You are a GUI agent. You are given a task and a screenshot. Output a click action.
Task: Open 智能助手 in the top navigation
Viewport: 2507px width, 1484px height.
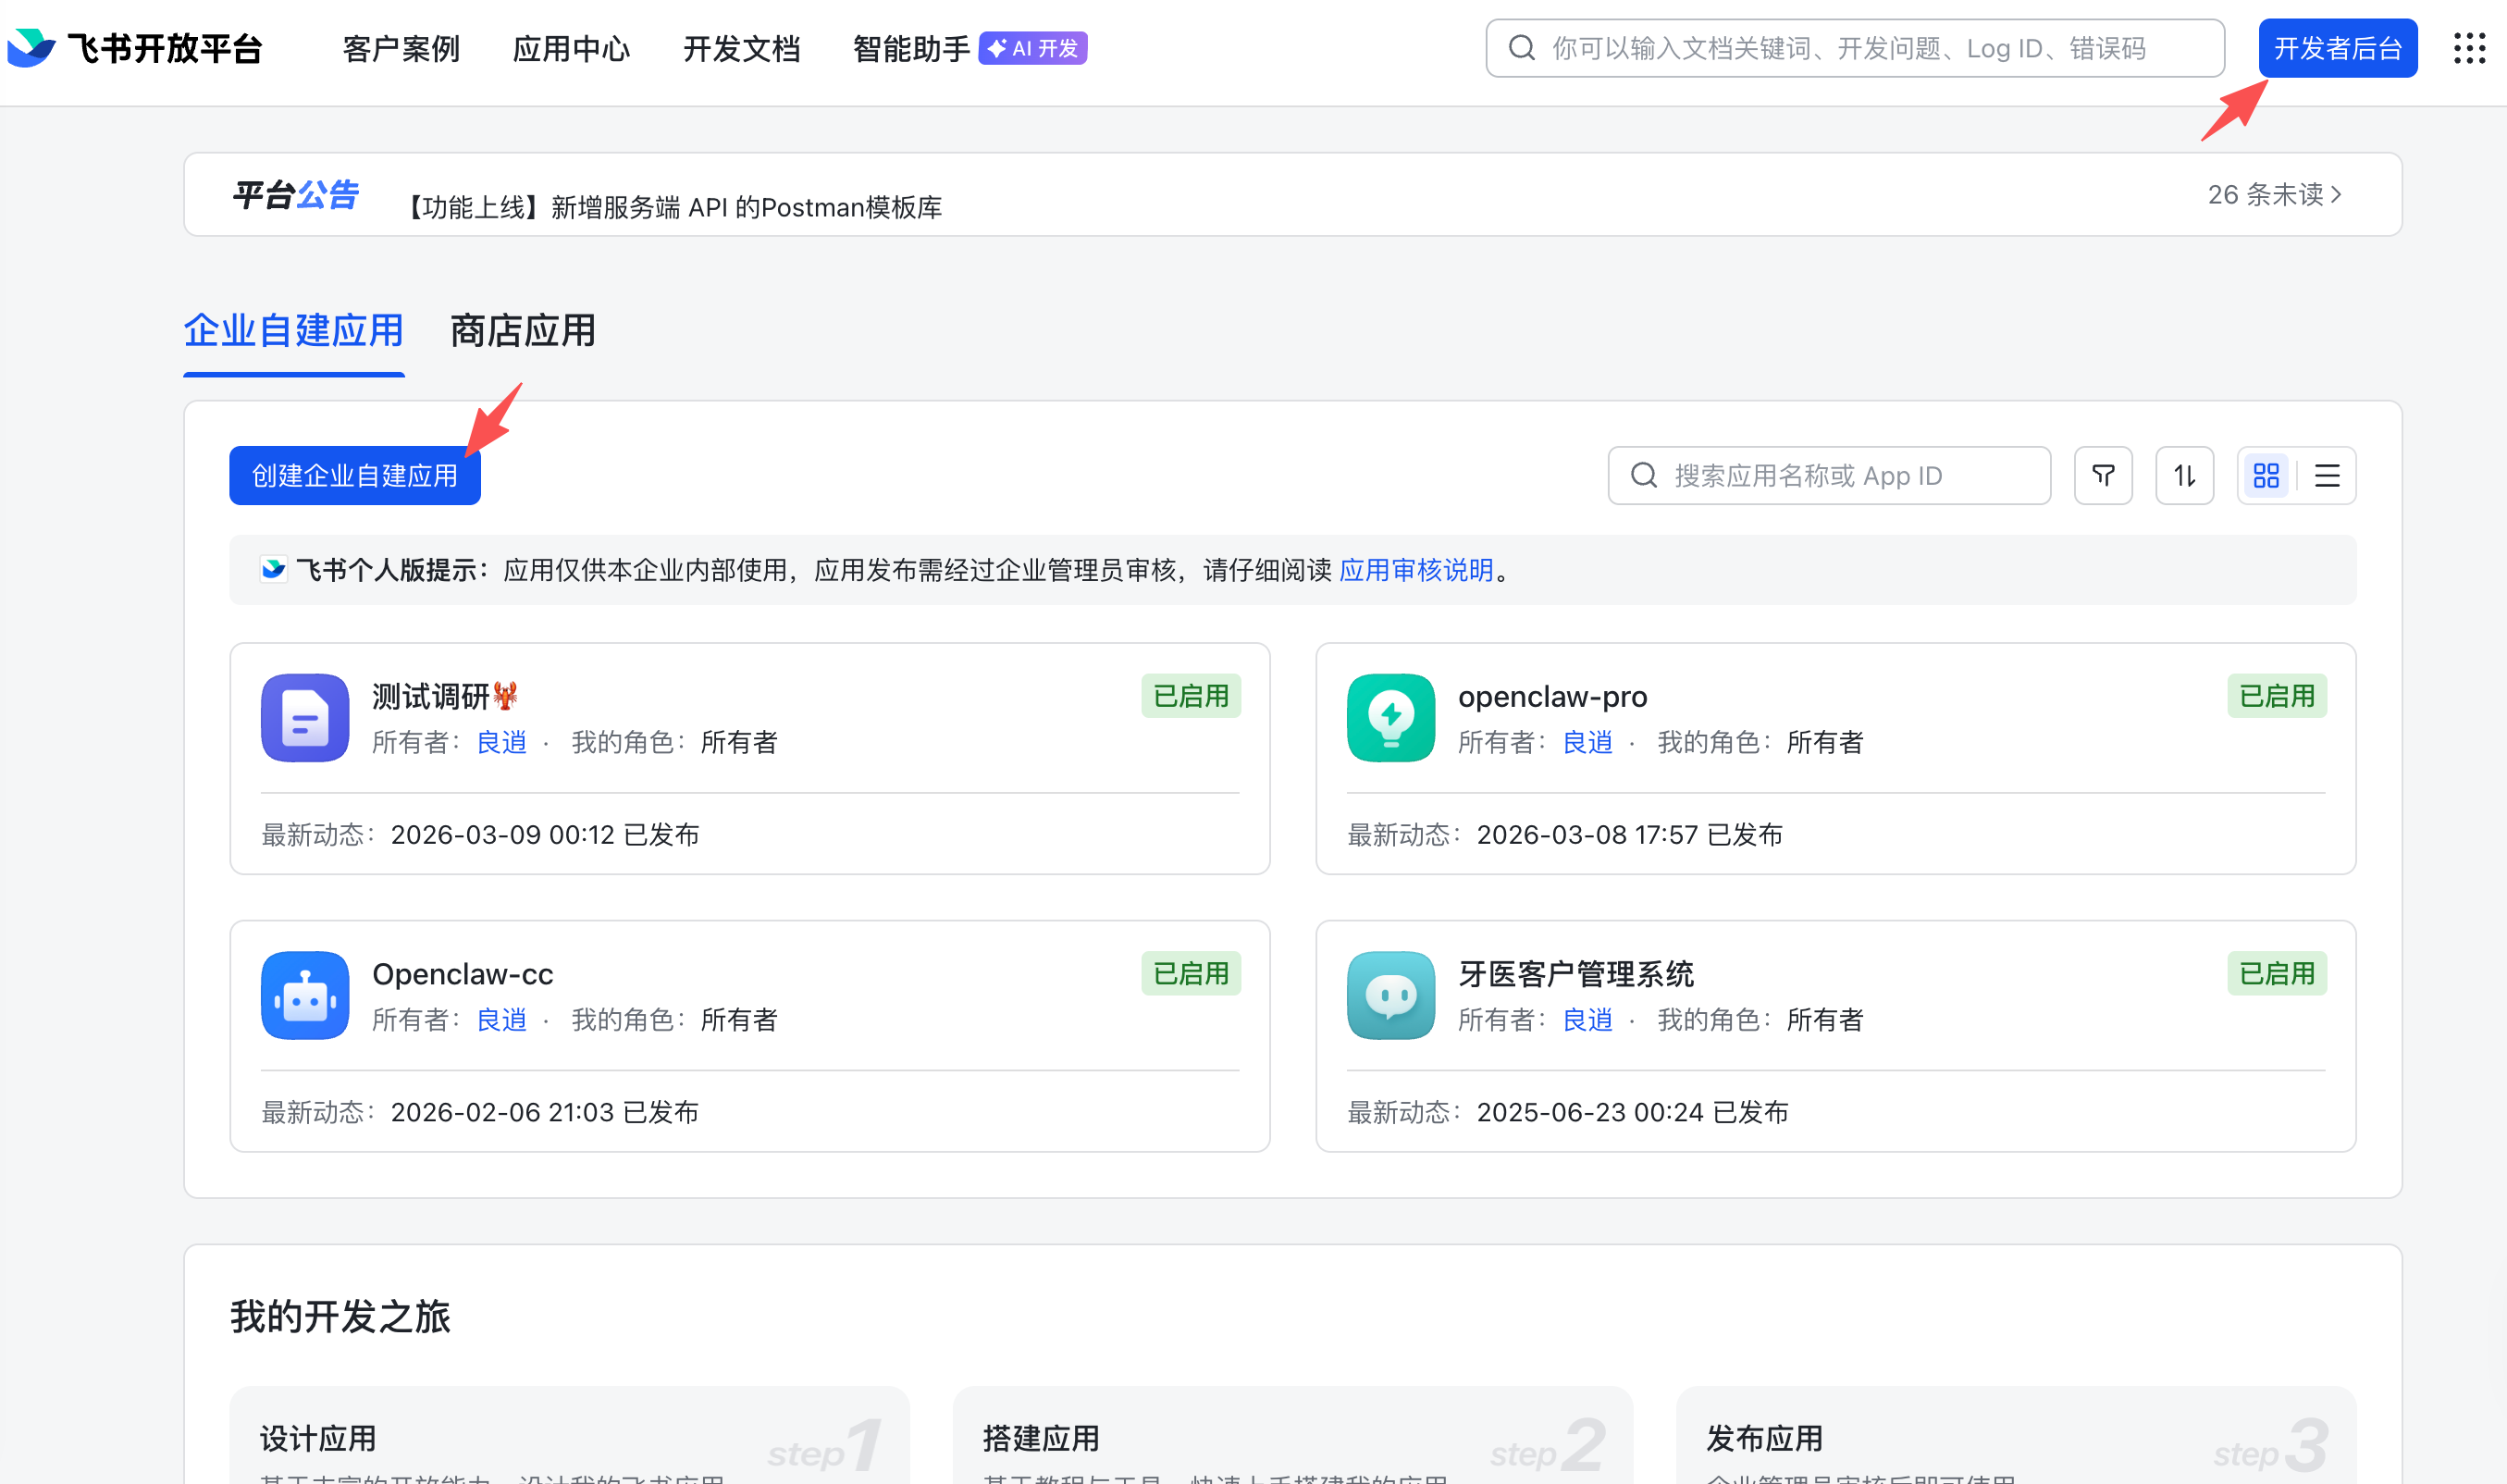[910, 48]
